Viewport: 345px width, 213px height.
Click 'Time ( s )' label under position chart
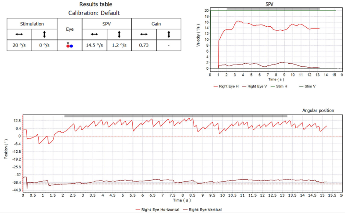click(182, 200)
